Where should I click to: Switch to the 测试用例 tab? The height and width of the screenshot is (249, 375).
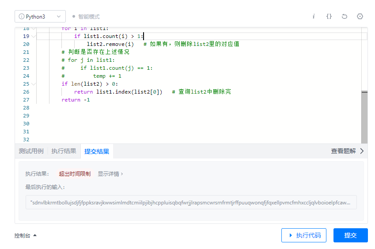[x=31, y=151]
